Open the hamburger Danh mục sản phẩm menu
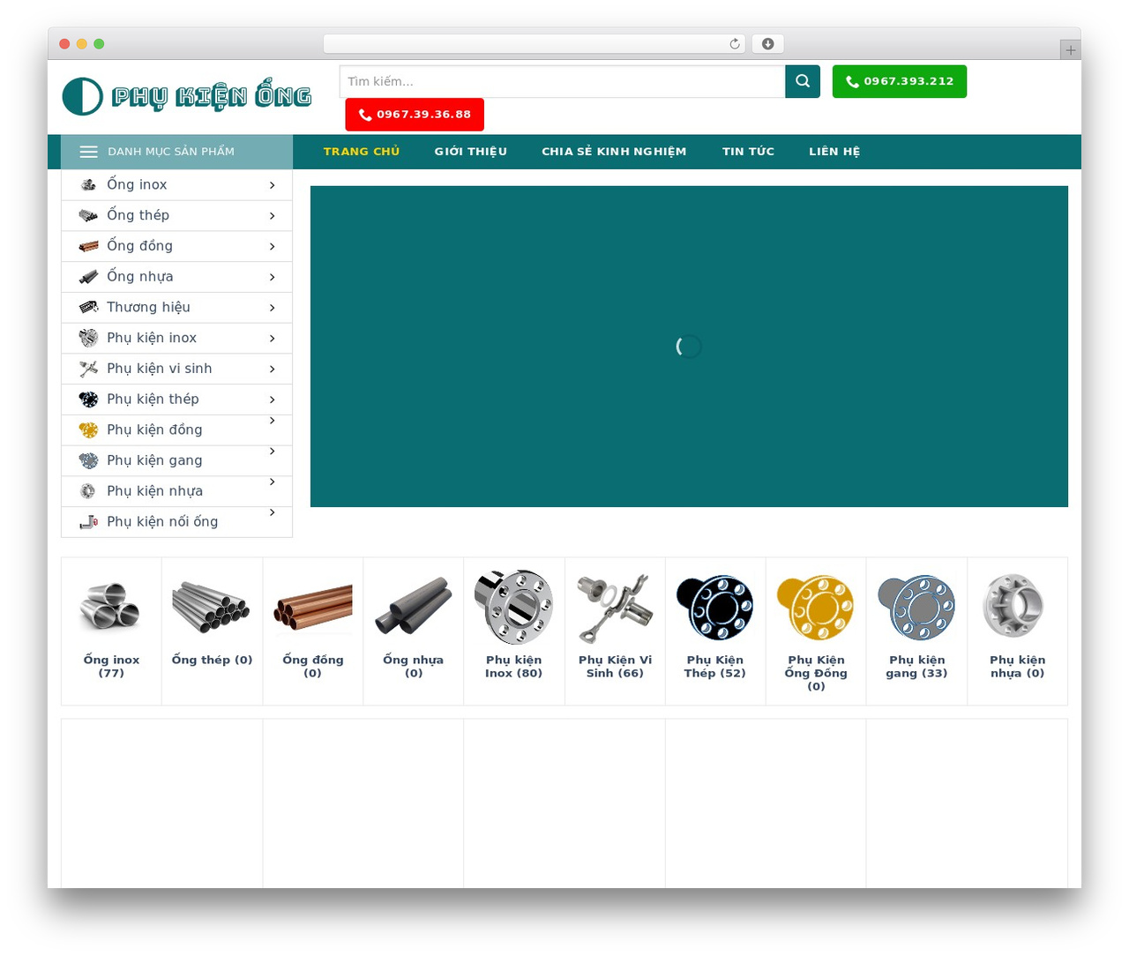Viewport: 1129px width, 956px height. point(176,152)
